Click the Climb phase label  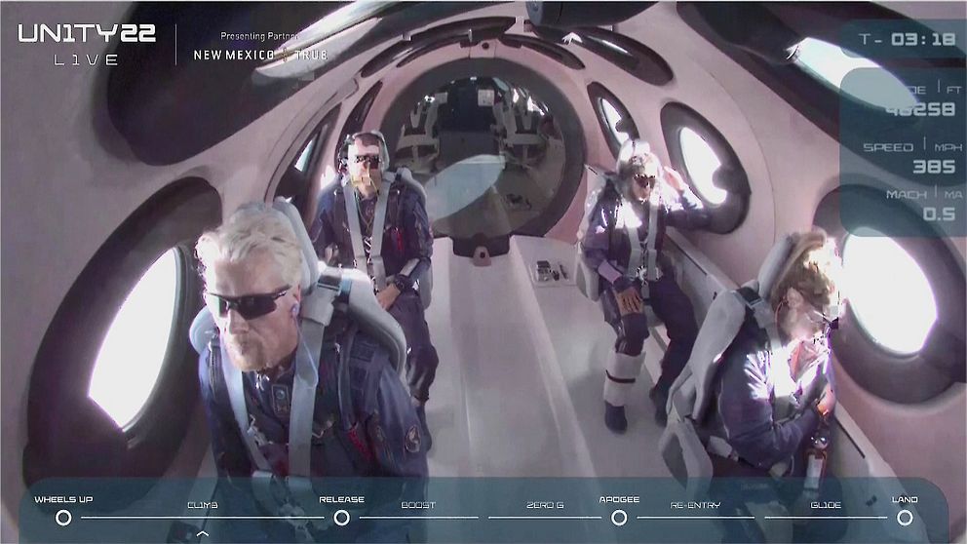click(x=203, y=505)
